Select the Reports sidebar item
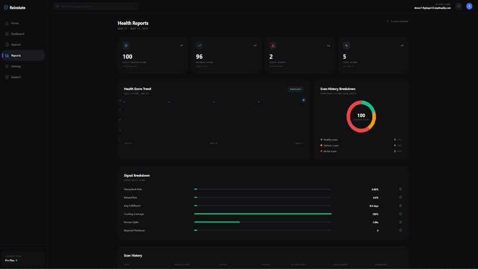Viewport: 478px width, 269px height. coord(23,55)
